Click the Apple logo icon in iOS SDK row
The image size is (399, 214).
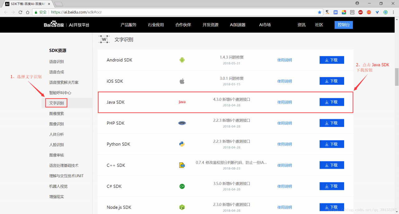[x=182, y=81]
